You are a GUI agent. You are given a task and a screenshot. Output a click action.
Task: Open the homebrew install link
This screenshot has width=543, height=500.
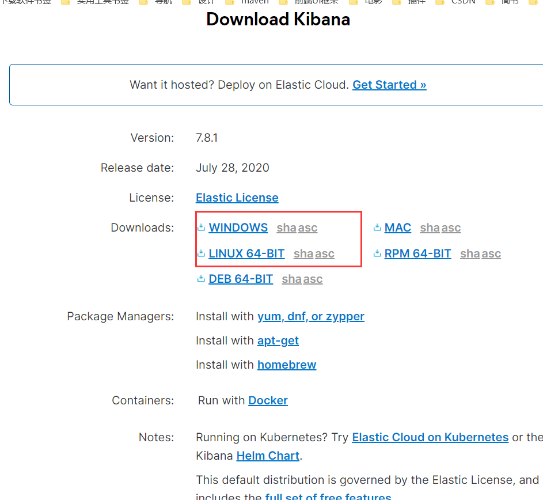tap(287, 365)
